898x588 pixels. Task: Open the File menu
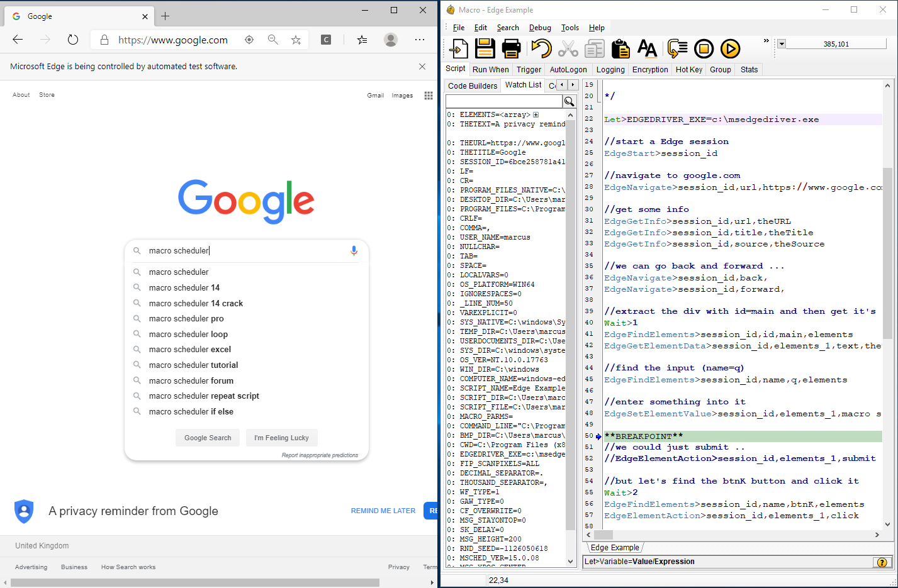tap(459, 28)
